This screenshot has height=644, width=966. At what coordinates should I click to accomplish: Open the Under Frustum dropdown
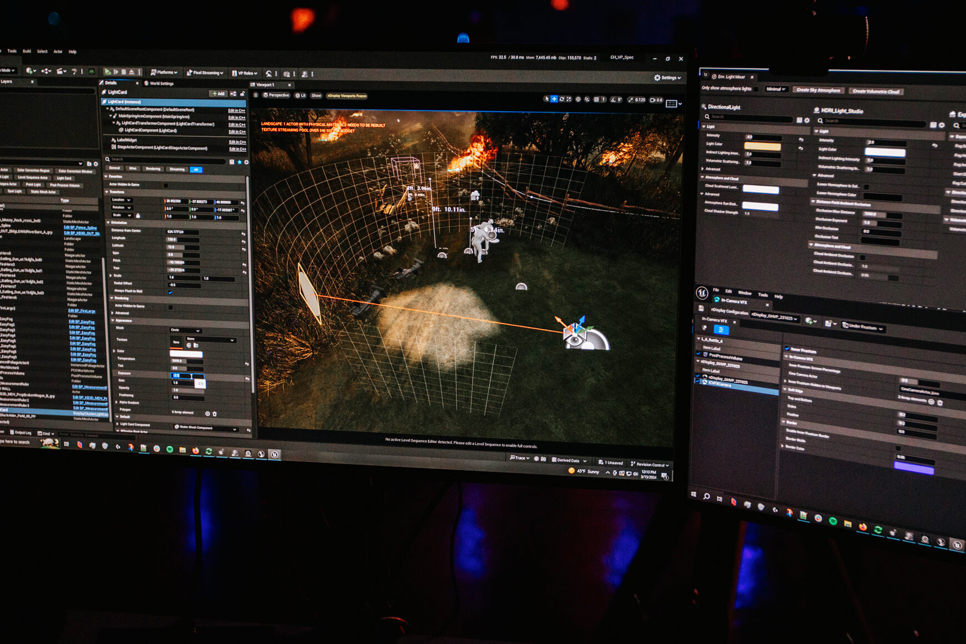[863, 327]
